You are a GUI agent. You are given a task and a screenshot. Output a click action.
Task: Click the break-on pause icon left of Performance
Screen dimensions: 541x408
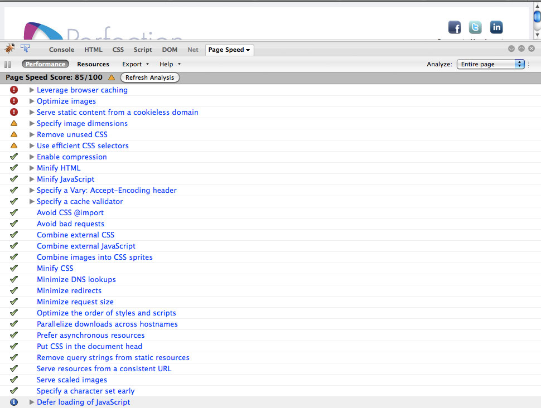[x=8, y=64]
